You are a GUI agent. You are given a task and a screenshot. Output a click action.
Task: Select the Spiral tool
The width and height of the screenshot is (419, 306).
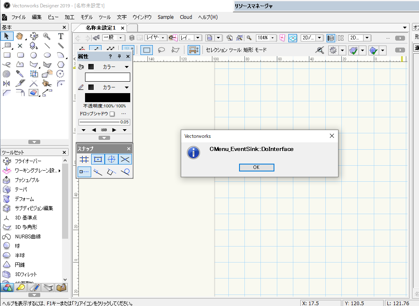point(7,74)
